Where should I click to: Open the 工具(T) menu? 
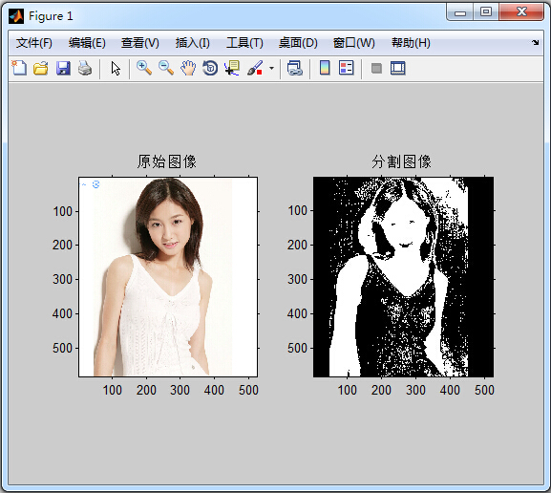(x=244, y=43)
